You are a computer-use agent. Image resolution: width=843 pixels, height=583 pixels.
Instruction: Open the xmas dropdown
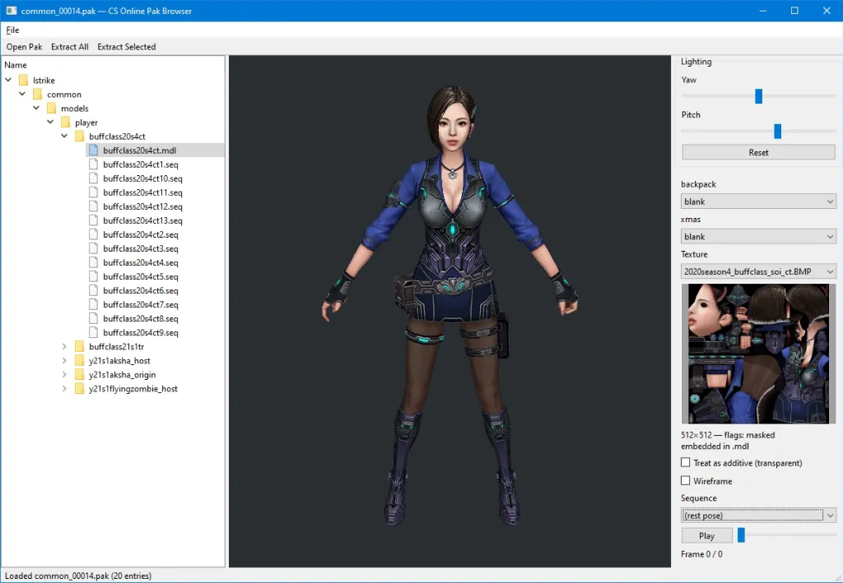[758, 237]
